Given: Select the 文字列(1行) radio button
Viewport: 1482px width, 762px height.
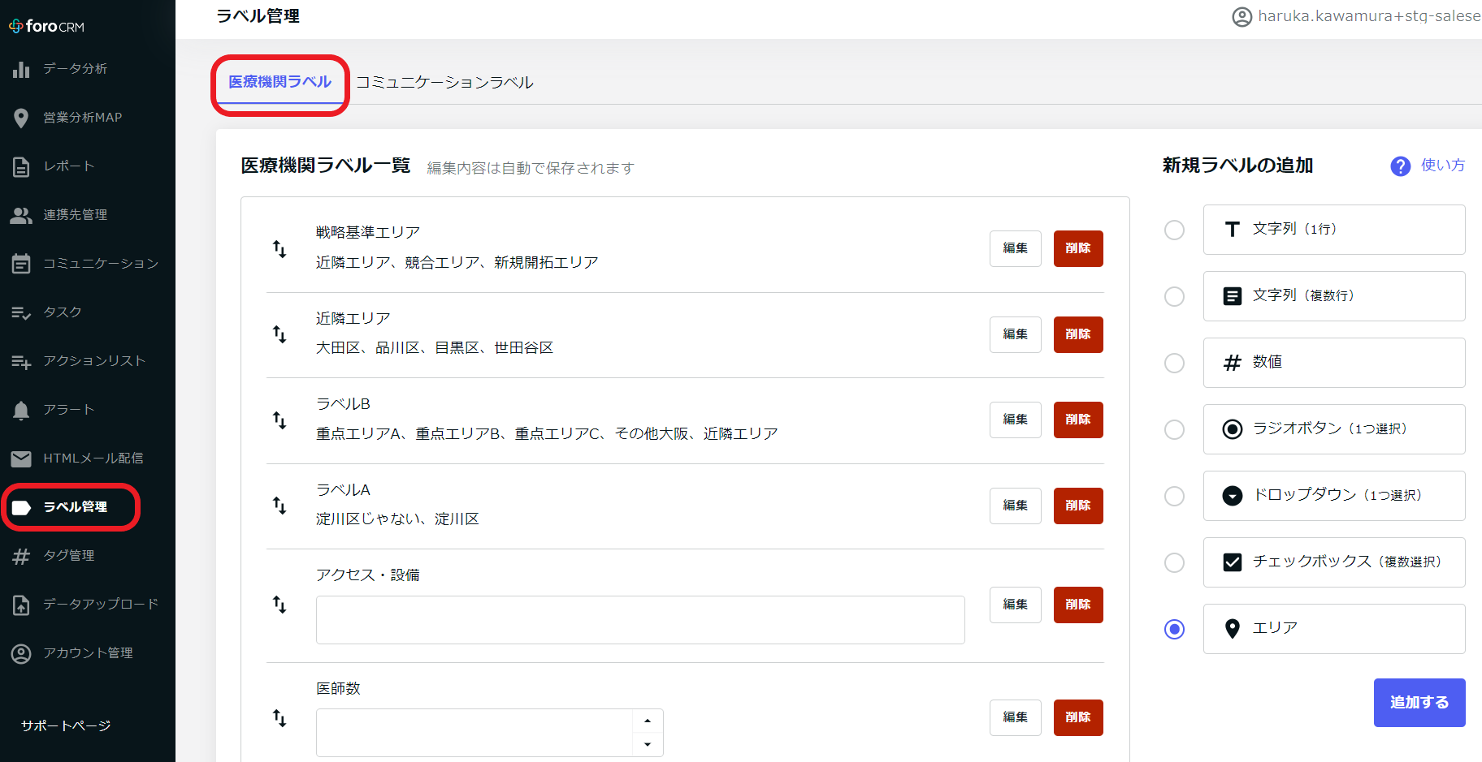Looking at the screenshot, I should (x=1174, y=230).
